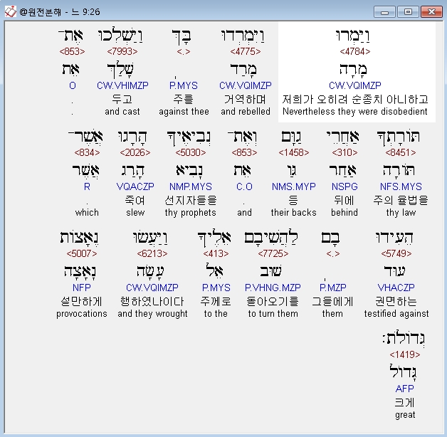
Task: Click the gloss 'and cast'
Action: pos(122,111)
